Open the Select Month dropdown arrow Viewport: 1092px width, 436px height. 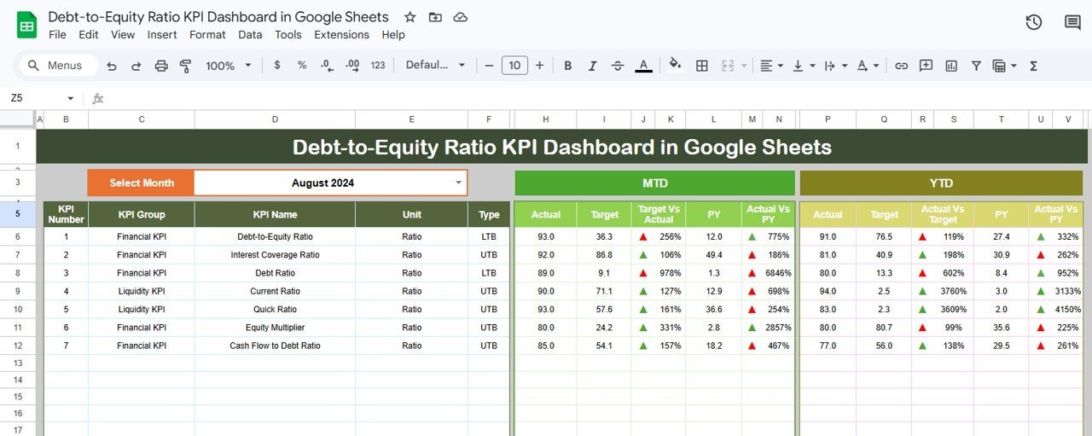[x=458, y=183]
